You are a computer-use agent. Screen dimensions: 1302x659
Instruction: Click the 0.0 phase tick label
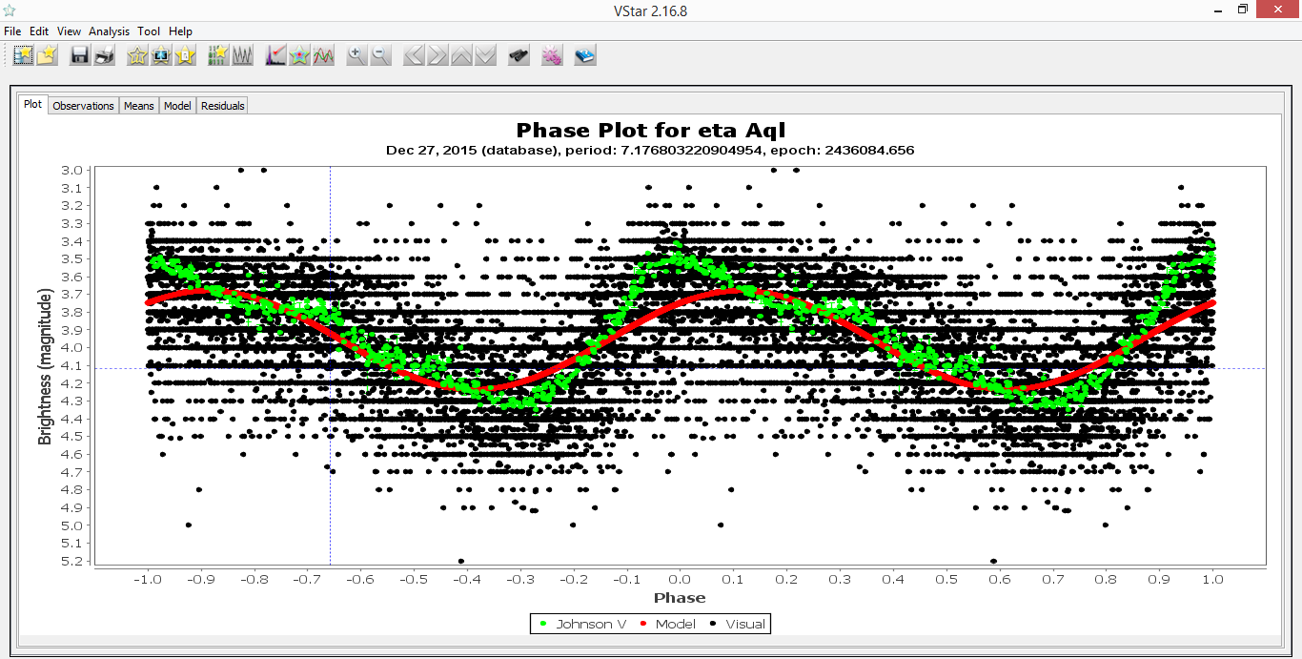point(679,578)
